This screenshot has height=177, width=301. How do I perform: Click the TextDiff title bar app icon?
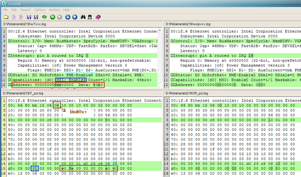(4, 4)
